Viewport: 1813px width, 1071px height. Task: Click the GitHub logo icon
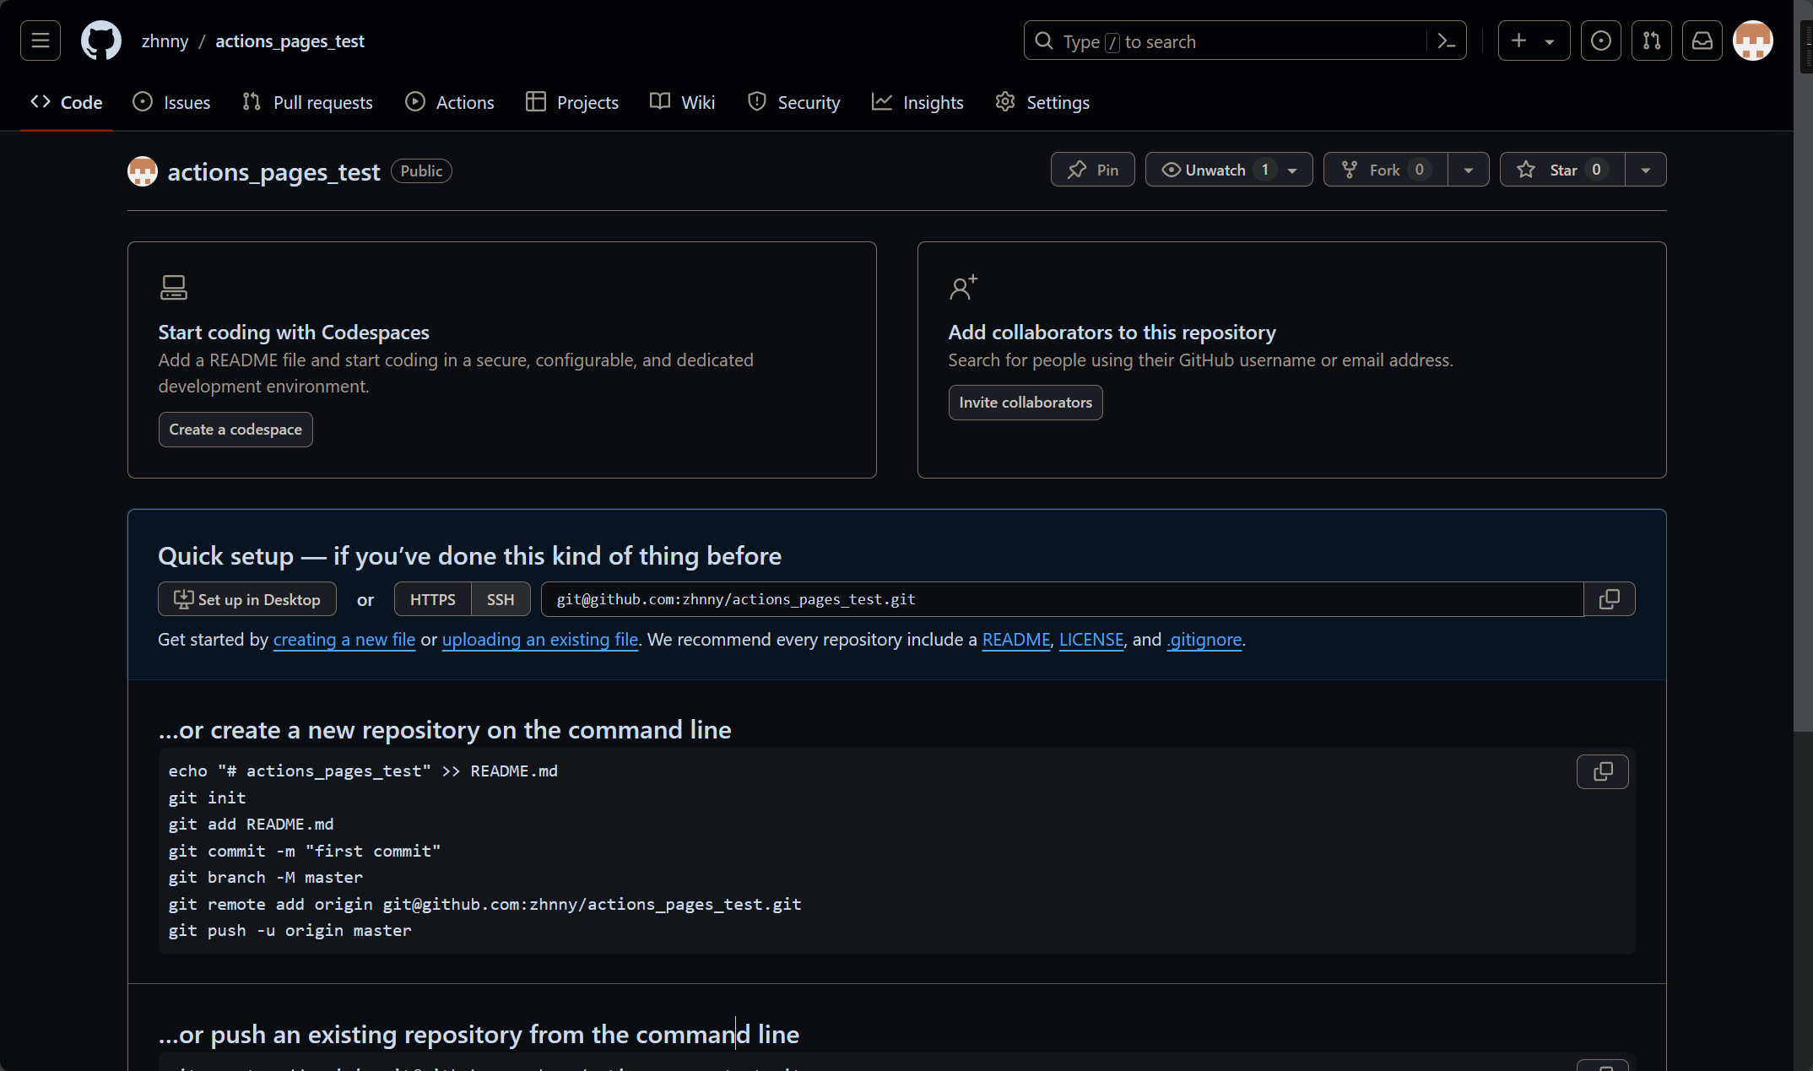pyautogui.click(x=101, y=41)
